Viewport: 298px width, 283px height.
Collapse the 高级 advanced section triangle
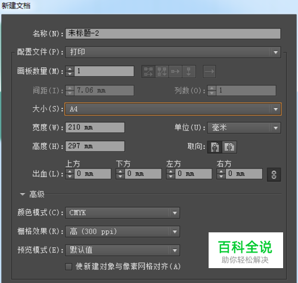coord(23,194)
